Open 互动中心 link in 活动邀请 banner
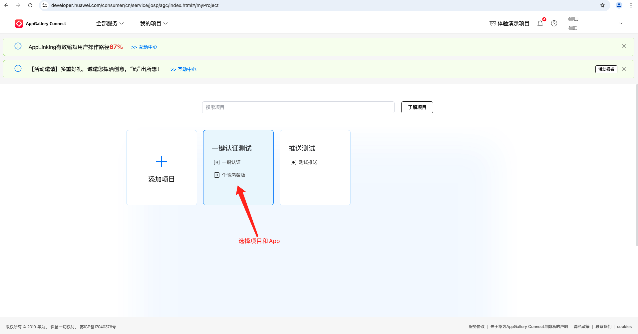Screen dimensions: 638x334 point(183,69)
